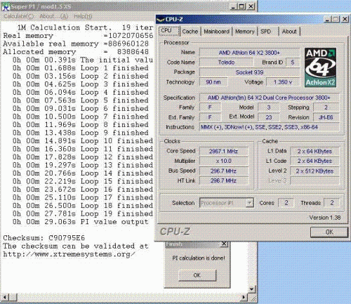351x304 pixels.
Task: Click the L1 Code value 2 x 64 KBytes
Action: click(314, 161)
